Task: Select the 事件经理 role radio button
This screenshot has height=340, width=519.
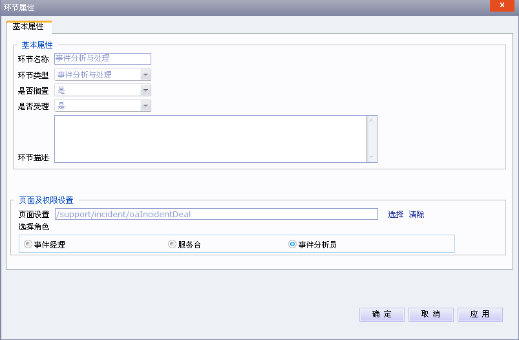Action: 28,244
